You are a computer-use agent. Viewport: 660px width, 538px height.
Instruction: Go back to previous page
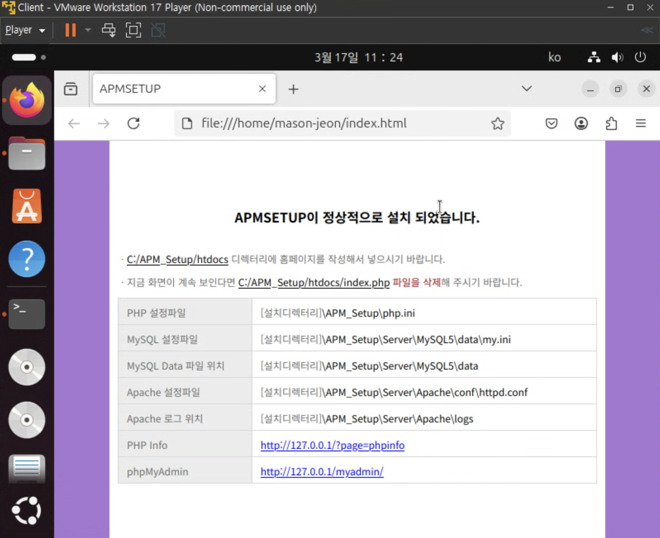pos(74,123)
